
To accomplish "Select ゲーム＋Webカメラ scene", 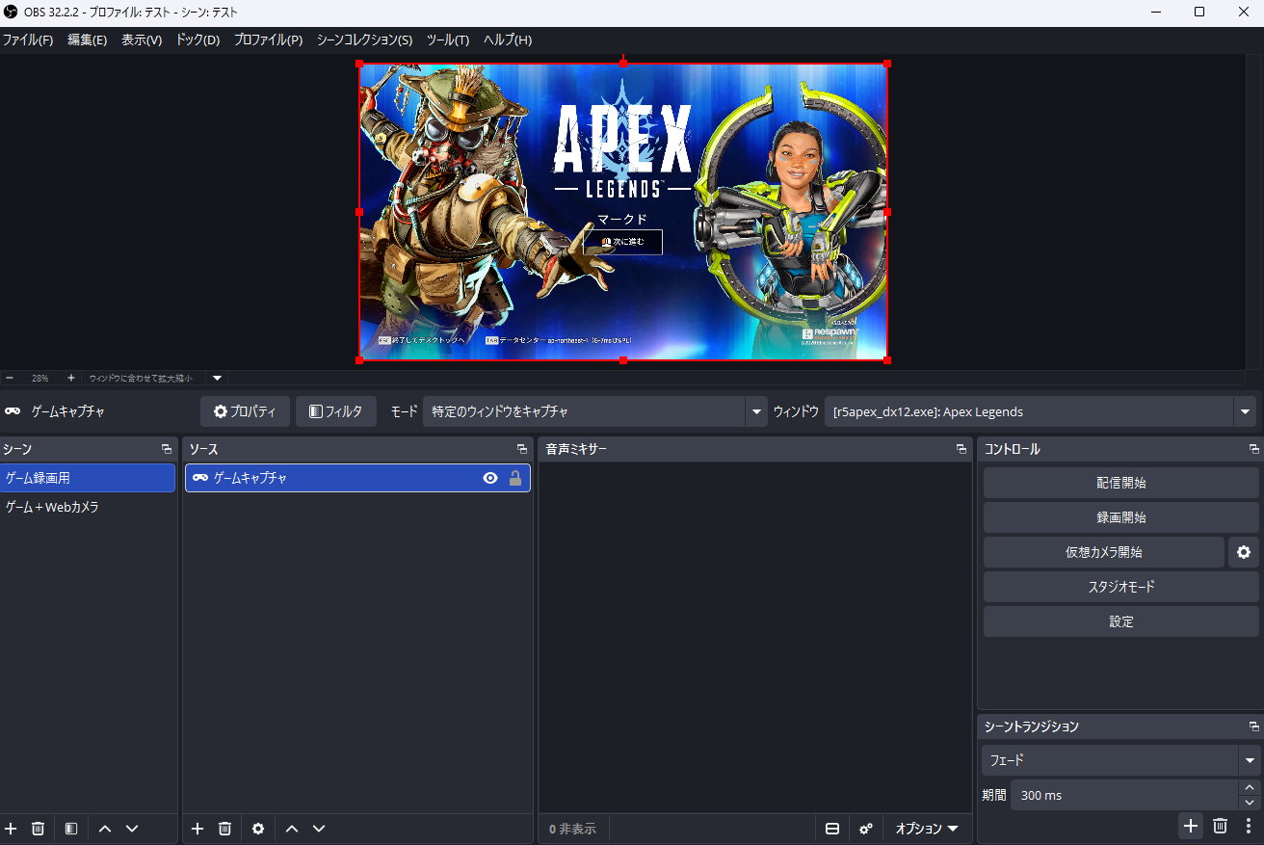I will pyautogui.click(x=88, y=507).
